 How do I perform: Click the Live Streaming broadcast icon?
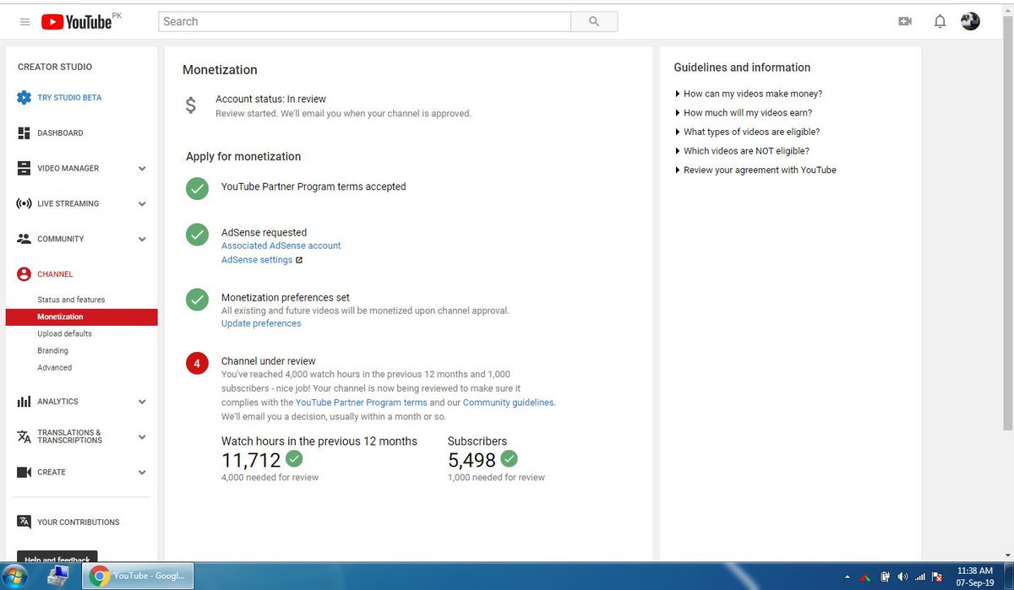click(24, 203)
